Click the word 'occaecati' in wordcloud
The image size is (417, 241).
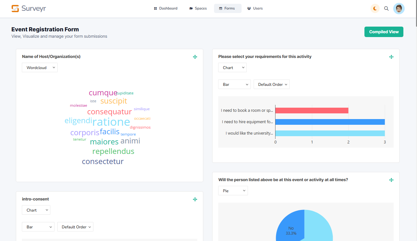point(142,118)
